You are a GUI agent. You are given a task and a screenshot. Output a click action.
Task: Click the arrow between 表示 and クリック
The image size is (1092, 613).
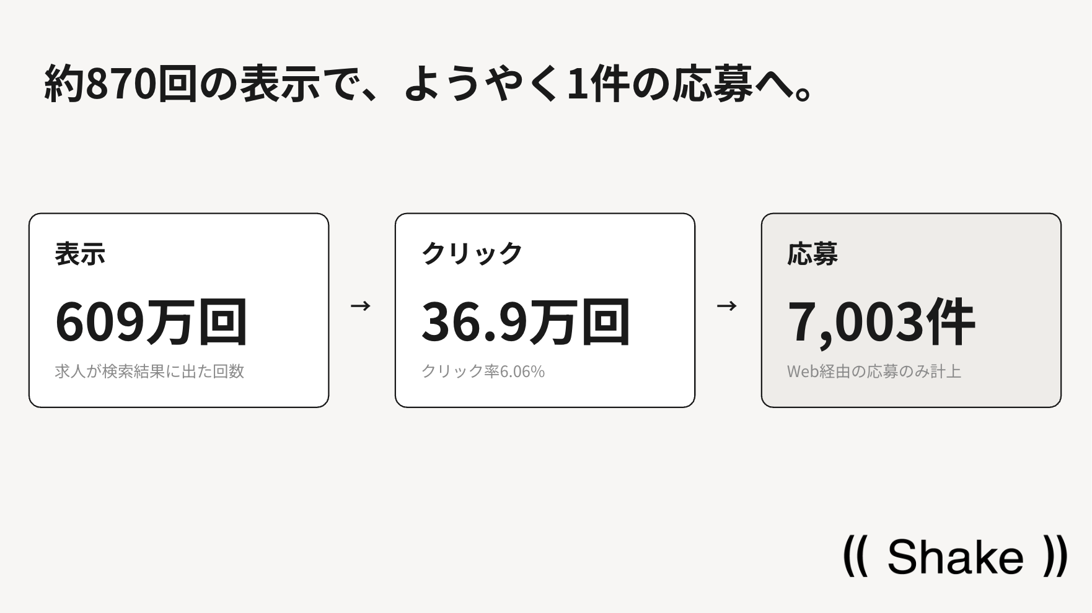tap(361, 306)
